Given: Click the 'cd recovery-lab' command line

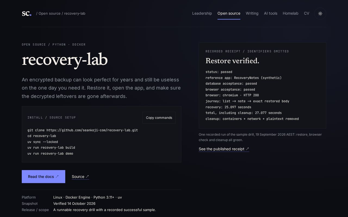Looking at the screenshot, I should [42, 136].
